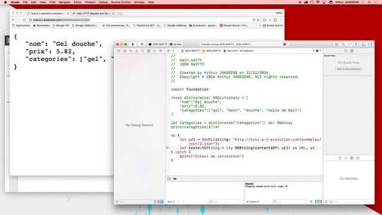Clear the console with the trash icon
The image size is (382, 215).
pyautogui.click(x=311, y=202)
